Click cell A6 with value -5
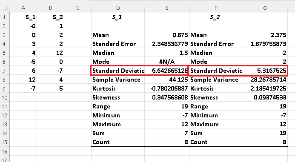 (x=23, y=62)
